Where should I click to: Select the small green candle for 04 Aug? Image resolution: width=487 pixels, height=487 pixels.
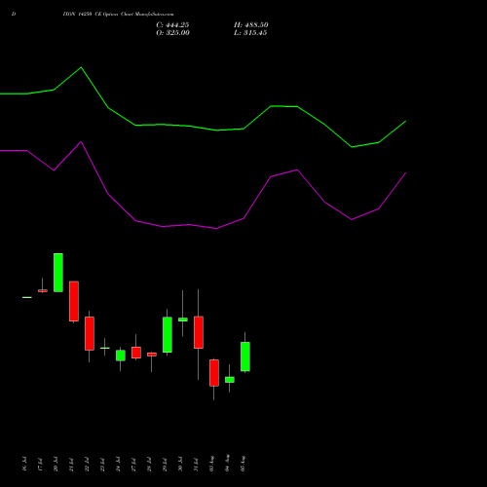[x=230, y=380]
